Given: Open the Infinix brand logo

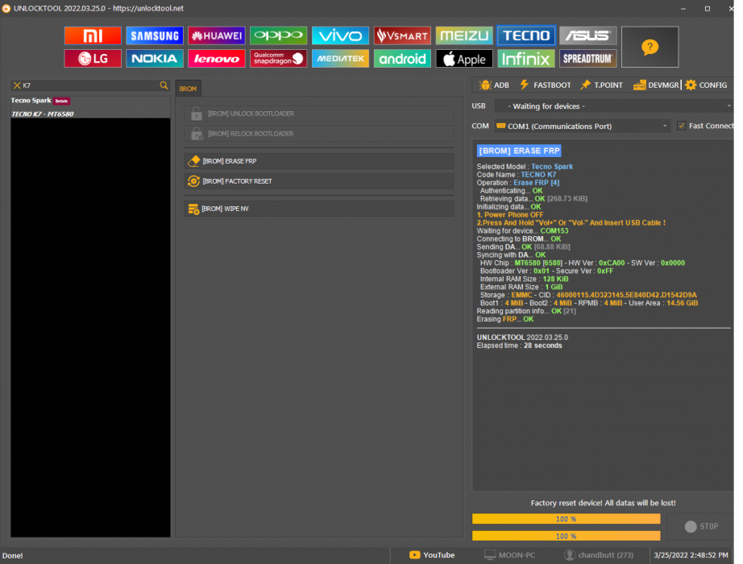Looking at the screenshot, I should (x=526, y=58).
